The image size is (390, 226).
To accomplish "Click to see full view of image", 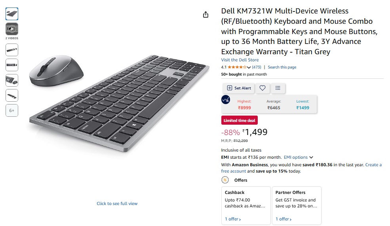I will (117, 203).
